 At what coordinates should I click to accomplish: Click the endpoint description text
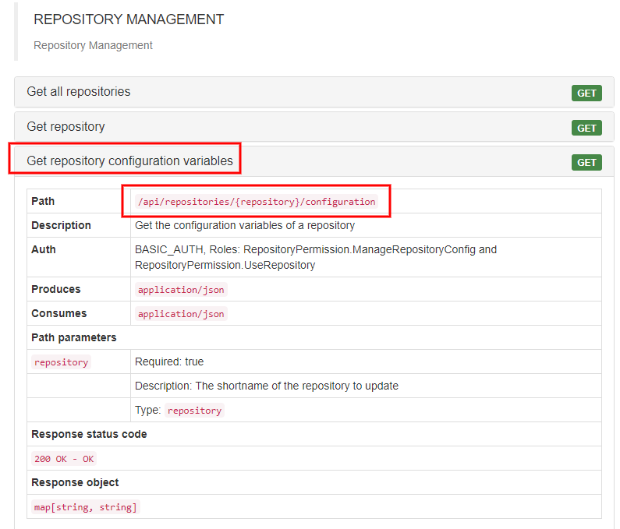[x=245, y=226]
